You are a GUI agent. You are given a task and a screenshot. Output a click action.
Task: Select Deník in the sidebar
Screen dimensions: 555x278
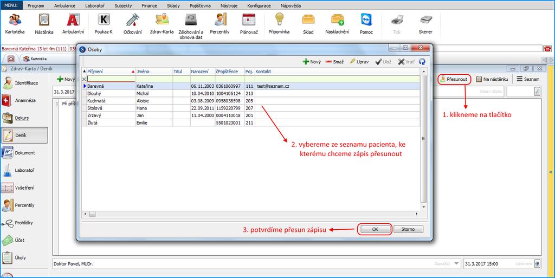click(24, 135)
